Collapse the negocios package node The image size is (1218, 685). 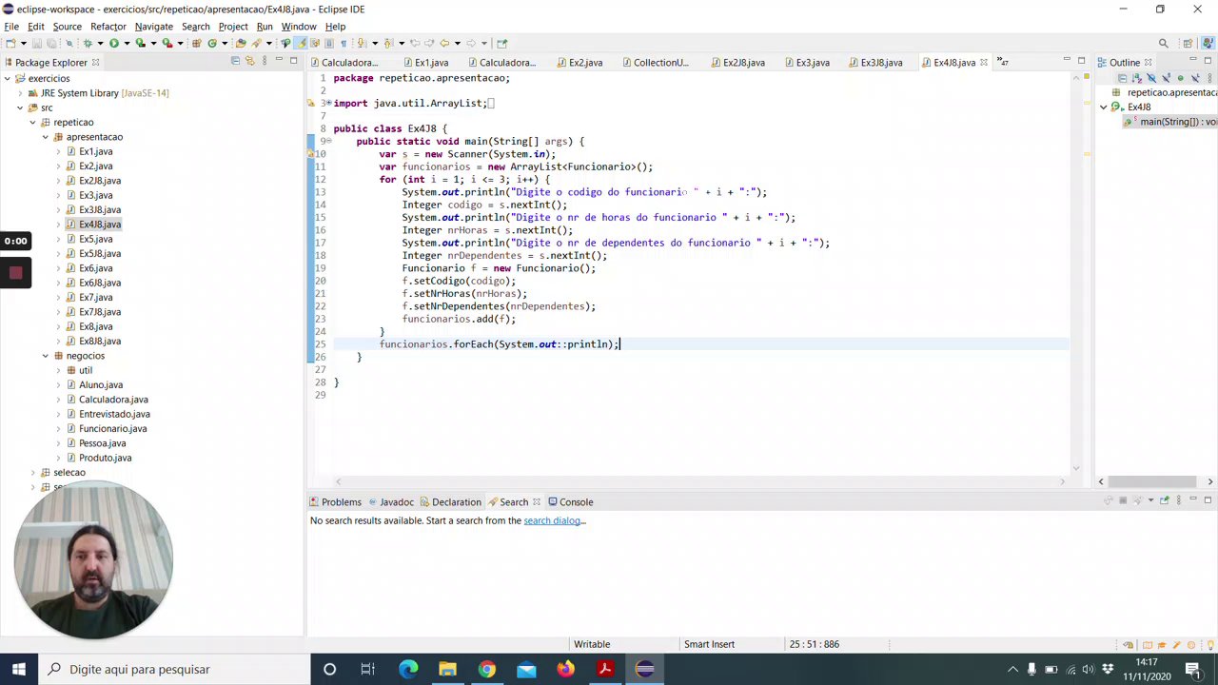click(x=45, y=356)
